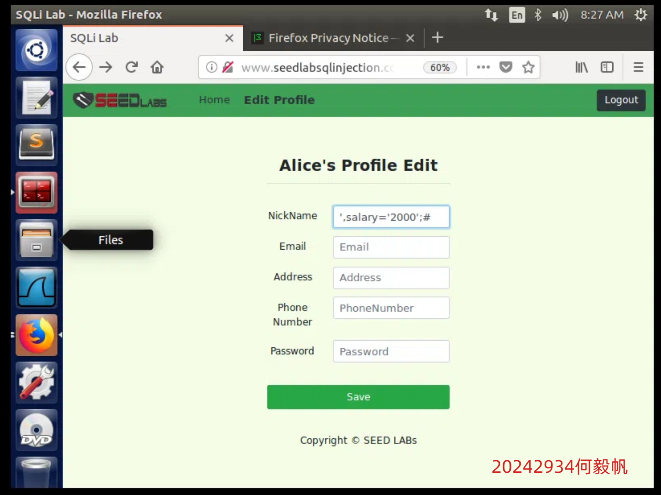The height and width of the screenshot is (495, 661).
Task: Focus the Email input field
Action: (391, 247)
